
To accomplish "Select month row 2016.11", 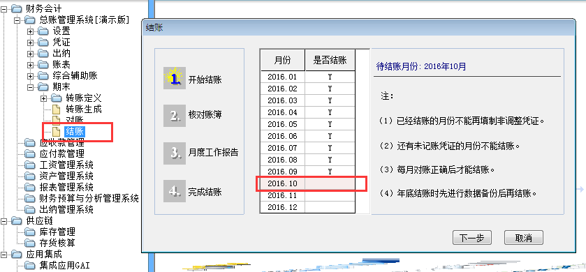I will pyautogui.click(x=307, y=195).
